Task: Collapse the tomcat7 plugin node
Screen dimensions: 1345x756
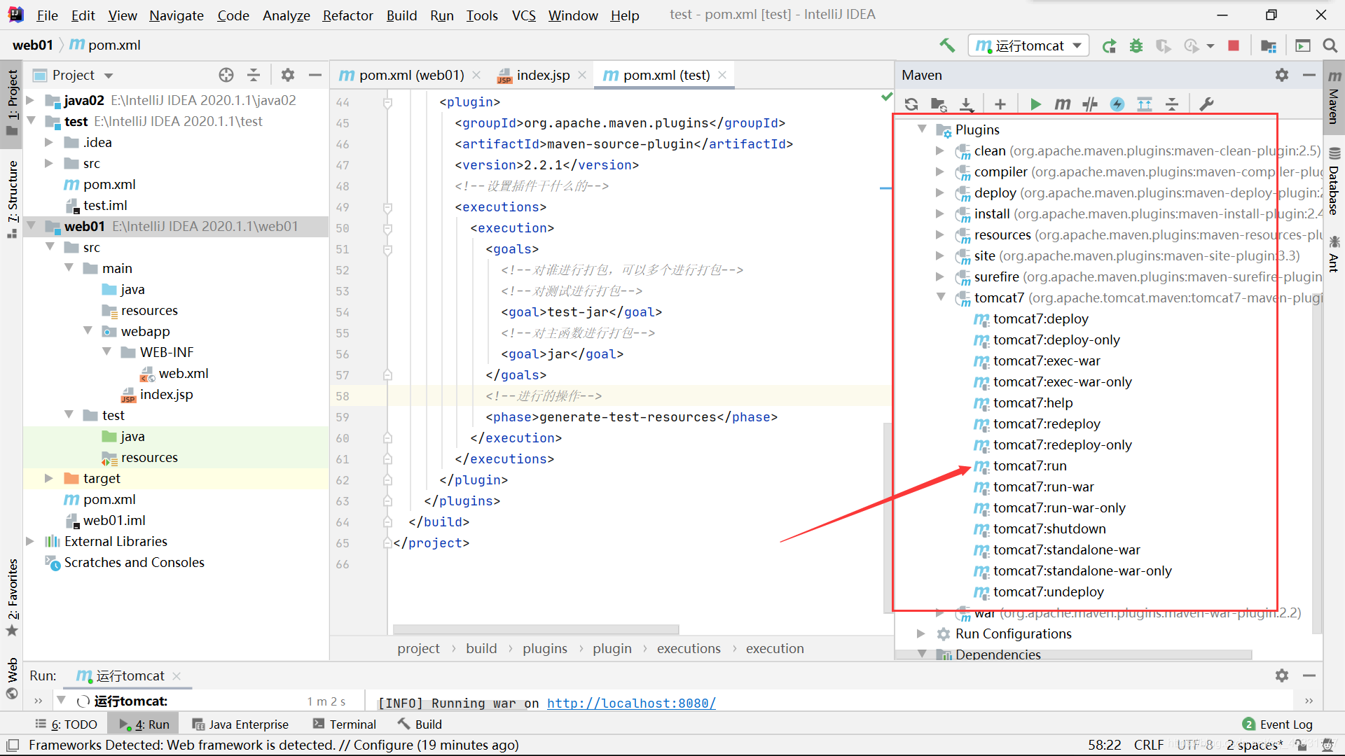Action: click(941, 297)
